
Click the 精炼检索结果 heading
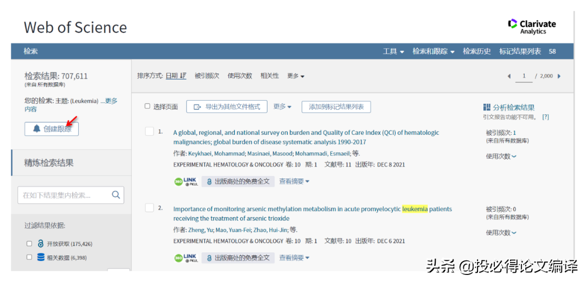pos(49,162)
